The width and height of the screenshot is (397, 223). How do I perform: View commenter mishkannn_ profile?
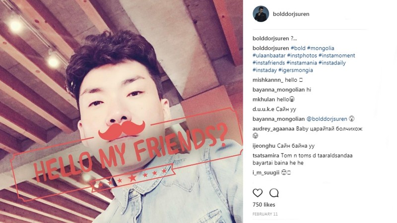[x=268, y=80]
